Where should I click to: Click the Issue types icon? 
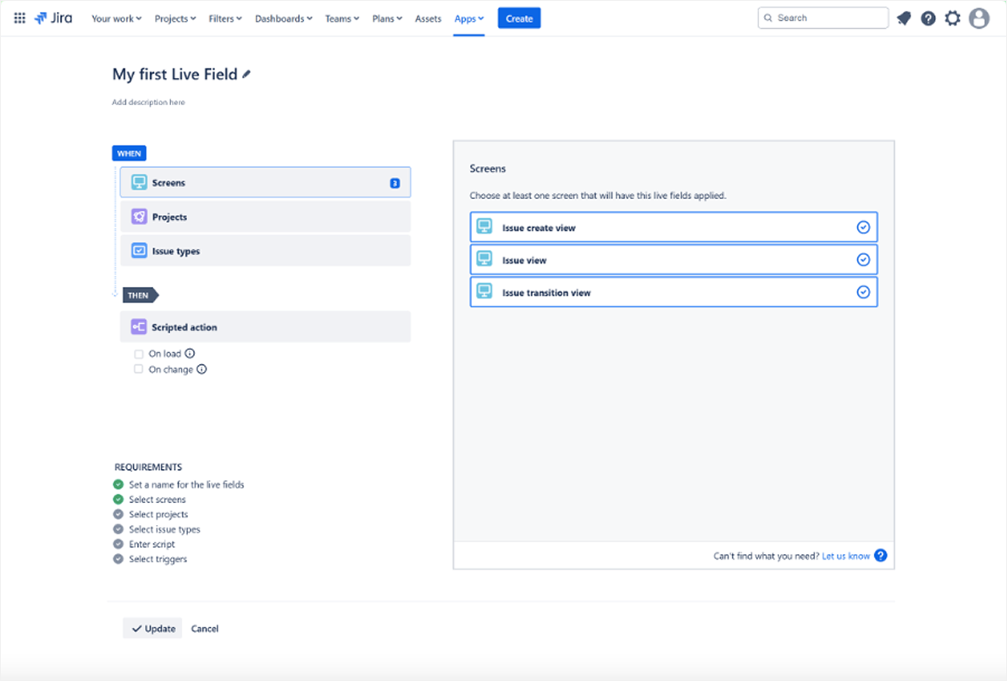[x=139, y=251]
